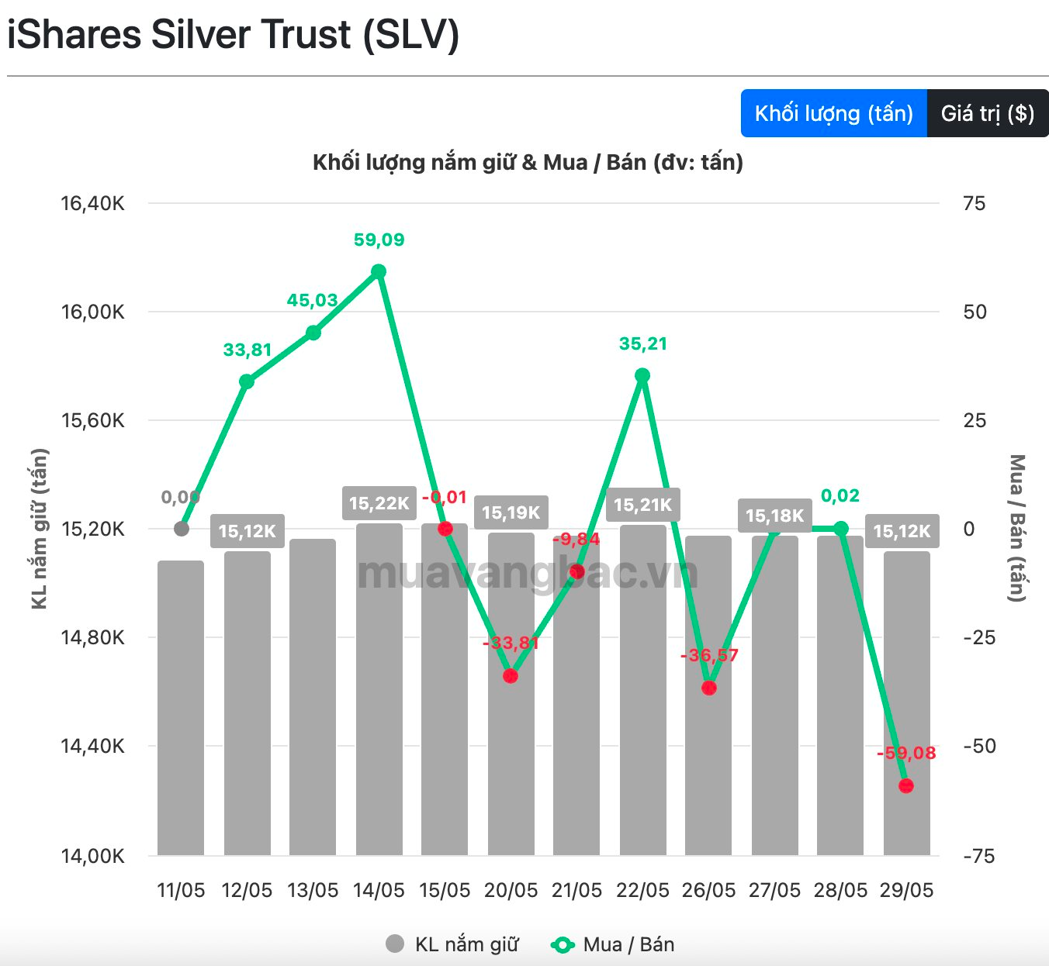Select the 35,21 point on 22/05
This screenshot has width=1049, height=966.
(x=642, y=375)
